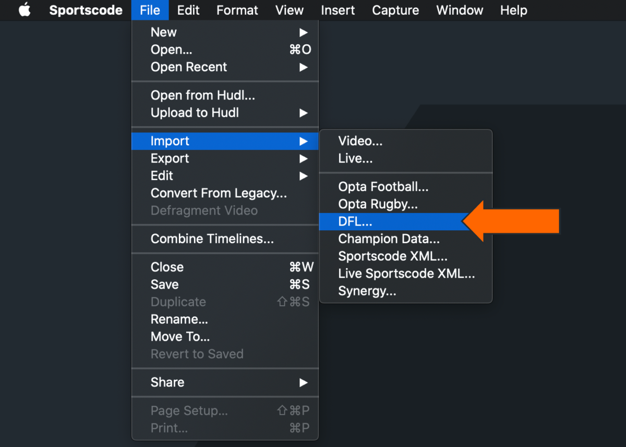Import Live Sportscode XML
626x447 pixels.
click(x=406, y=273)
